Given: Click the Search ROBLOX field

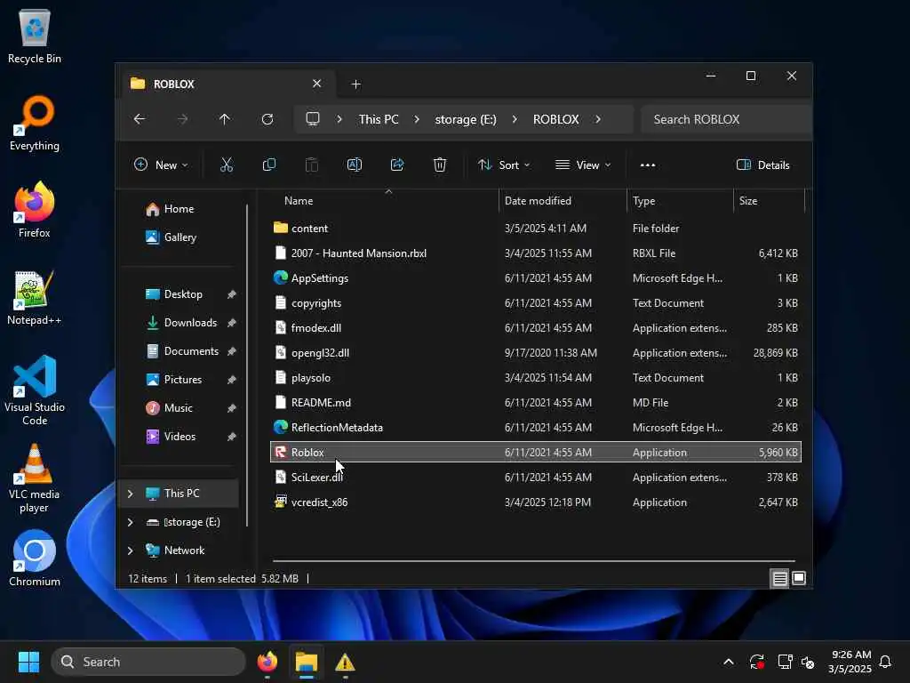Looking at the screenshot, I should point(726,119).
